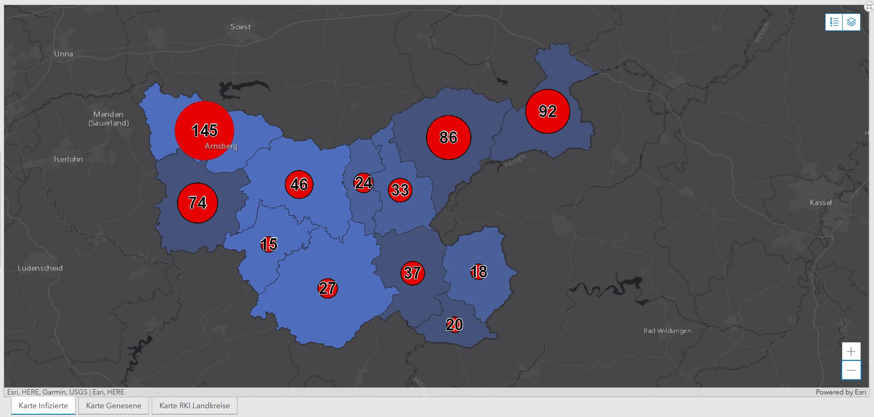The height and width of the screenshot is (417, 874).
Task: Click the red marker labeled 86
Action: (448, 137)
